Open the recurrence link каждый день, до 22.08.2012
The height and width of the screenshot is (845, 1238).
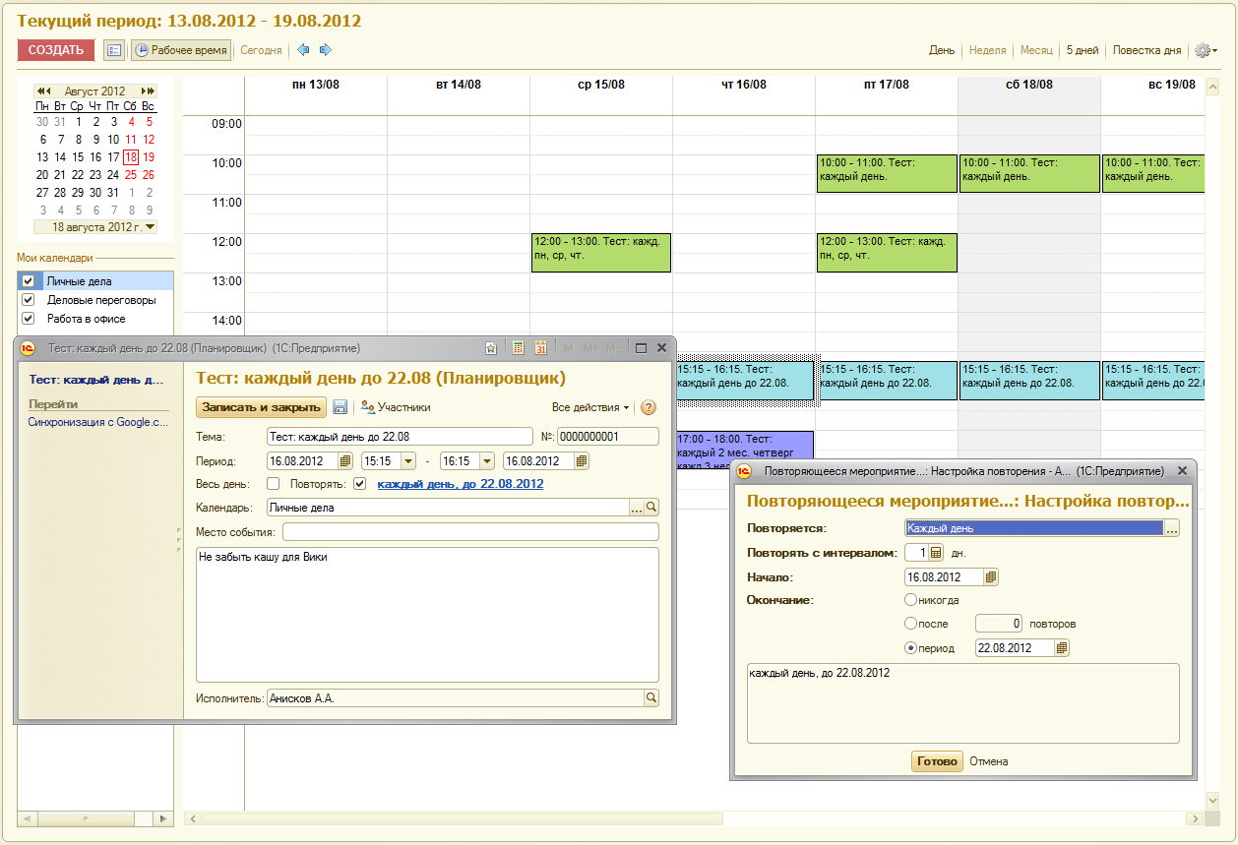tap(460, 484)
